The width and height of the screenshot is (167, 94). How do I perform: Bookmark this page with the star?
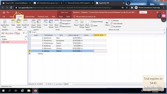tap(127, 8)
